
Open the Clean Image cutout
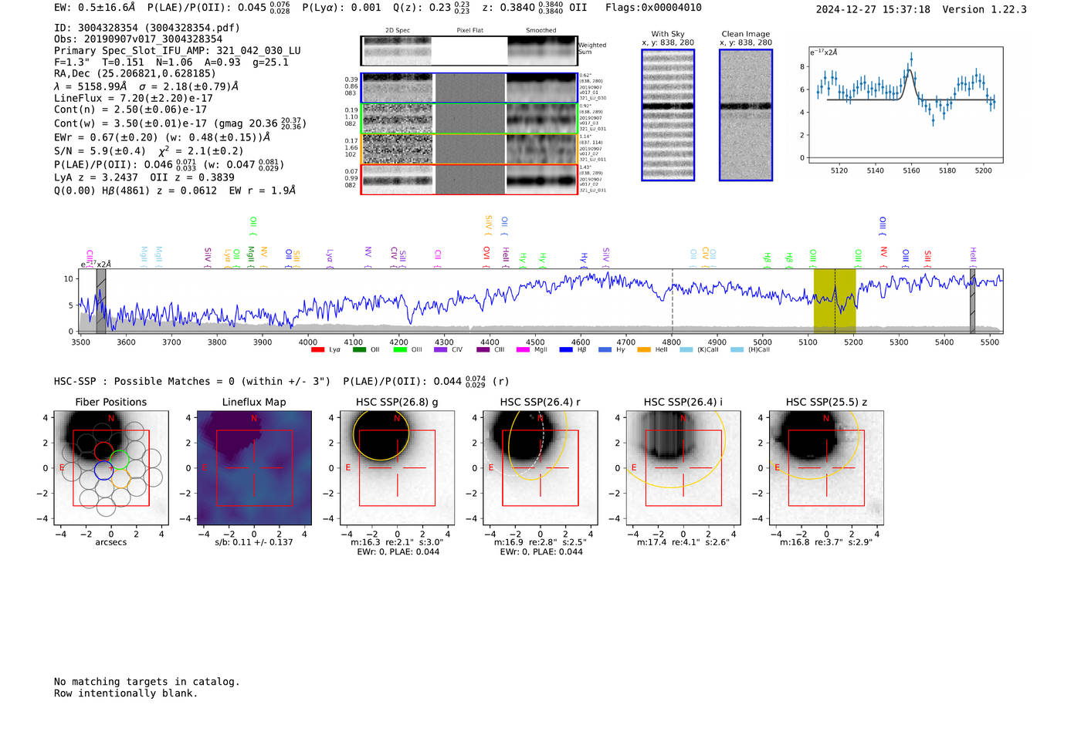(x=746, y=115)
